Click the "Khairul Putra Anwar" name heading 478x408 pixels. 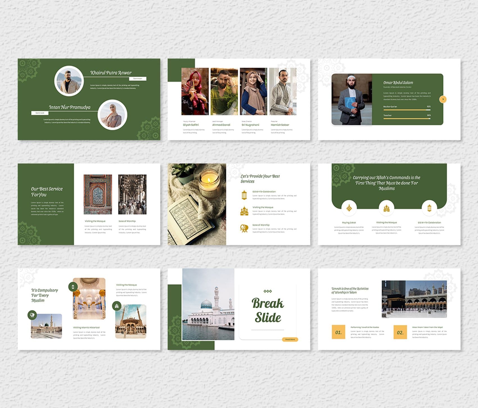click(x=111, y=73)
